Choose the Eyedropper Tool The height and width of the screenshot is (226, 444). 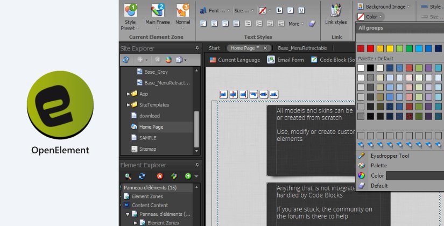point(390,156)
